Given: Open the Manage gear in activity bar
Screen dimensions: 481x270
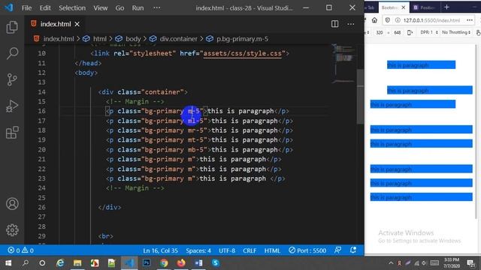Looking at the screenshot, I should [12, 230].
